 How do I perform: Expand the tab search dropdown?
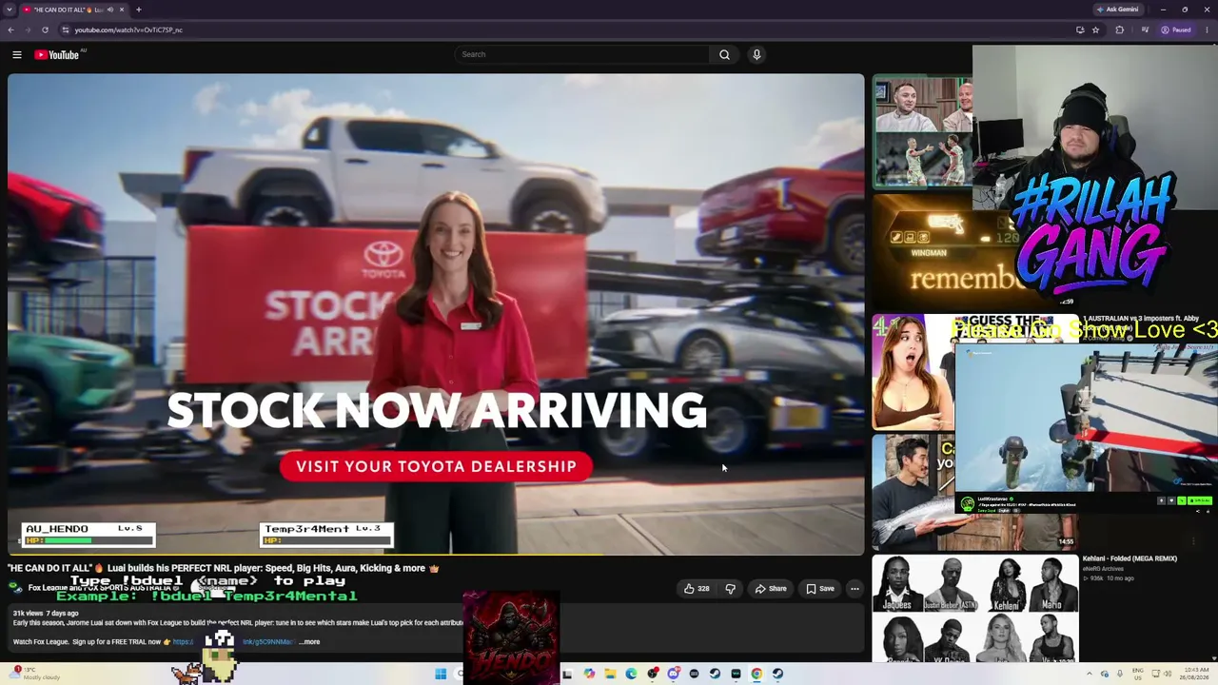[10, 10]
